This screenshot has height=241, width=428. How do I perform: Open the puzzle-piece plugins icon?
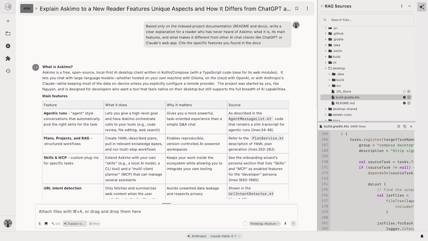[8, 59]
